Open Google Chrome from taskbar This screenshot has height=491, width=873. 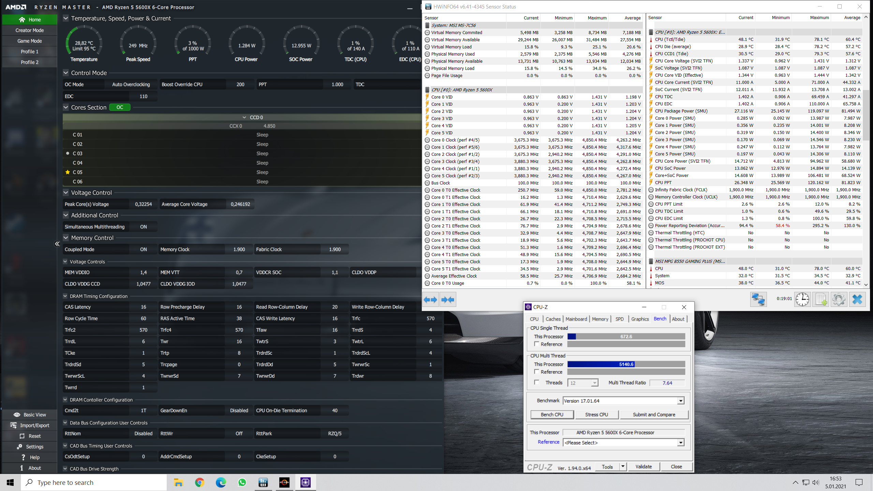pos(199,482)
